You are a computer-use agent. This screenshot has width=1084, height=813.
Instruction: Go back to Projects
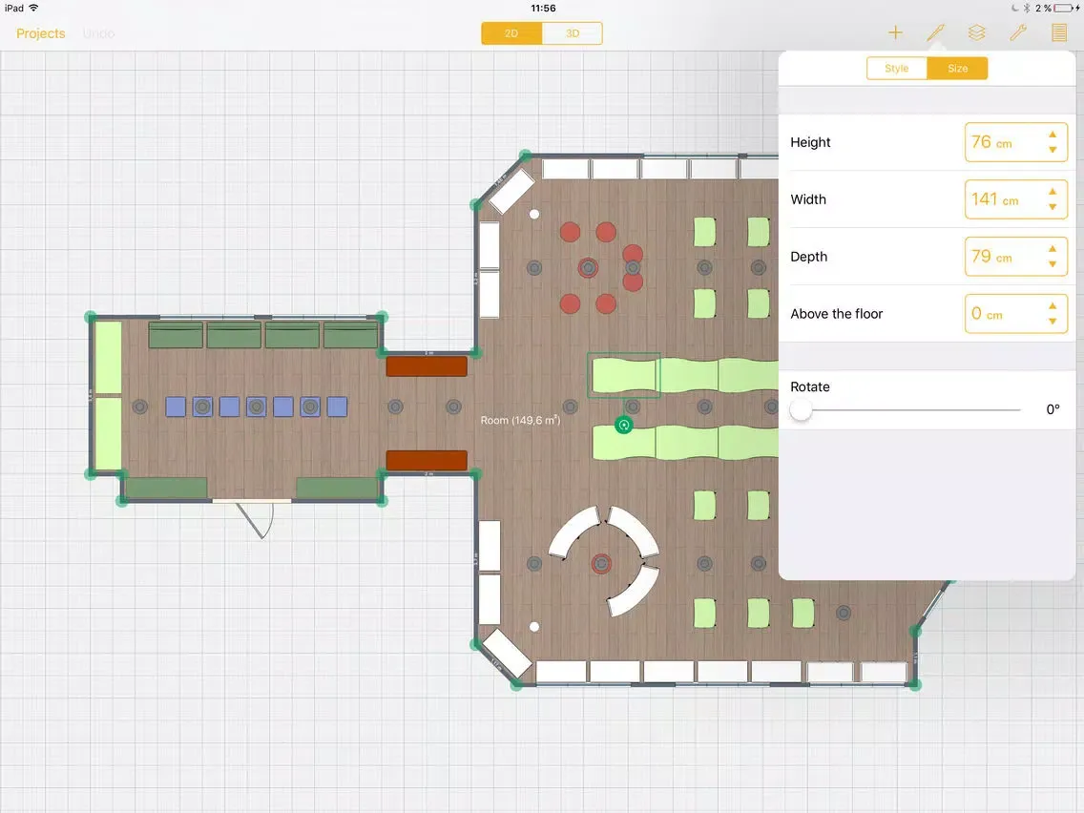point(41,33)
